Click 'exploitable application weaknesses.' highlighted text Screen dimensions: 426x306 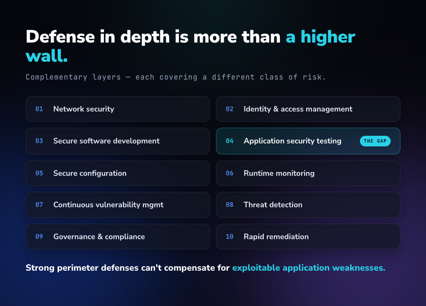(x=308, y=268)
